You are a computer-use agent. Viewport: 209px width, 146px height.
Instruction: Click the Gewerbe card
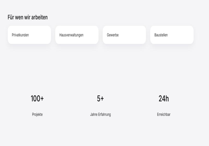click(x=124, y=35)
